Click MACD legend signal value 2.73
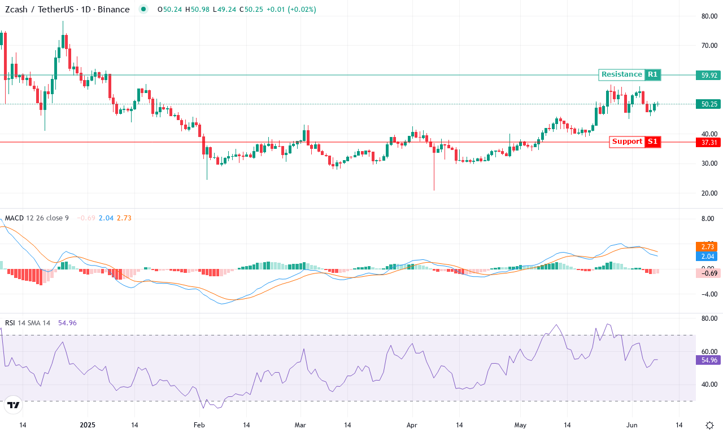Image resolution: width=723 pixels, height=433 pixels. pyautogui.click(x=124, y=218)
